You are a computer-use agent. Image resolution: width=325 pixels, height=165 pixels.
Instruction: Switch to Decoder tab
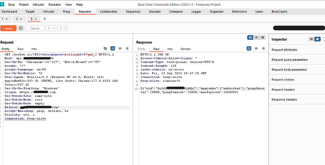click(x=155, y=12)
